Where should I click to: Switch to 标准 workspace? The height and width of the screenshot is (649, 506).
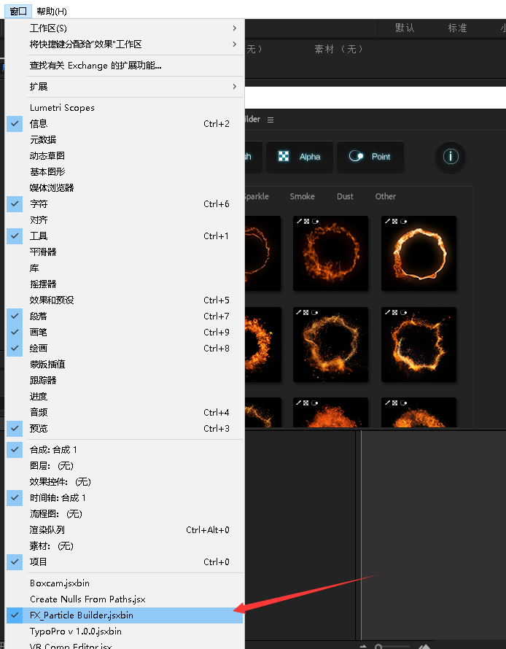(457, 28)
